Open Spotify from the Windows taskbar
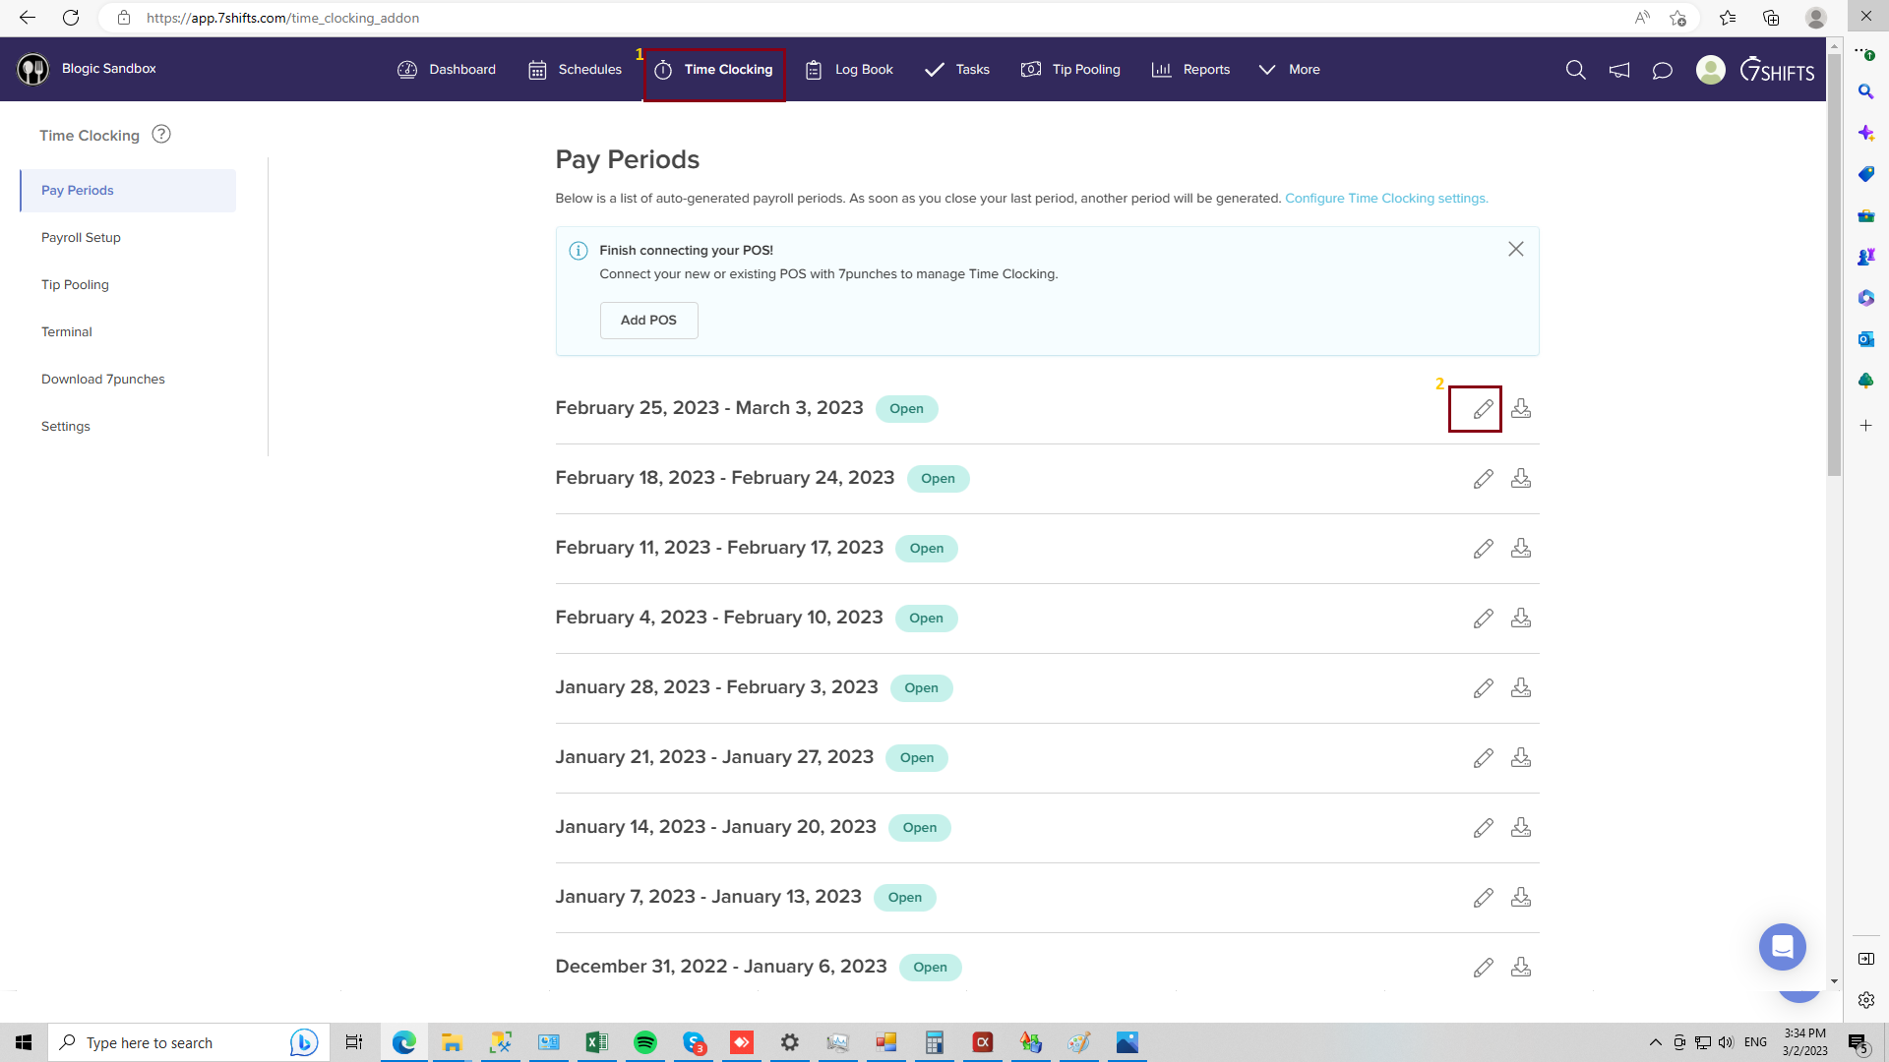The height and width of the screenshot is (1062, 1889). tap(645, 1042)
